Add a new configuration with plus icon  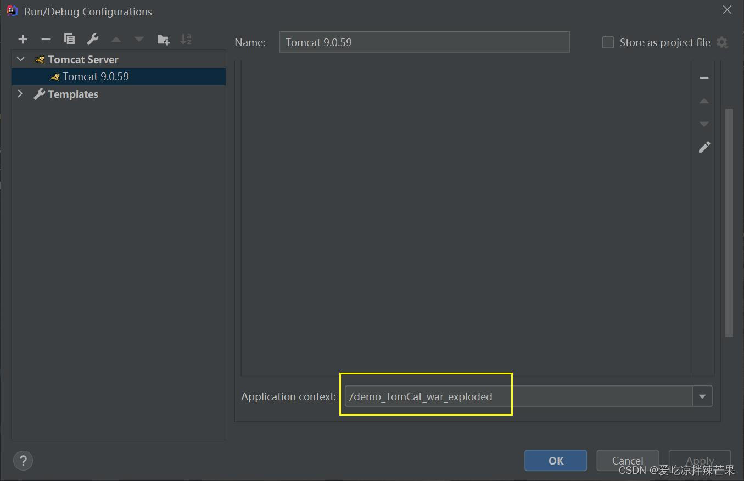click(23, 39)
